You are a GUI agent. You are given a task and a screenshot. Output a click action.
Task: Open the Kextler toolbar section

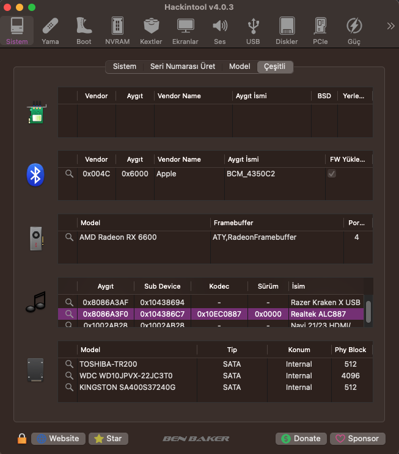click(x=151, y=31)
